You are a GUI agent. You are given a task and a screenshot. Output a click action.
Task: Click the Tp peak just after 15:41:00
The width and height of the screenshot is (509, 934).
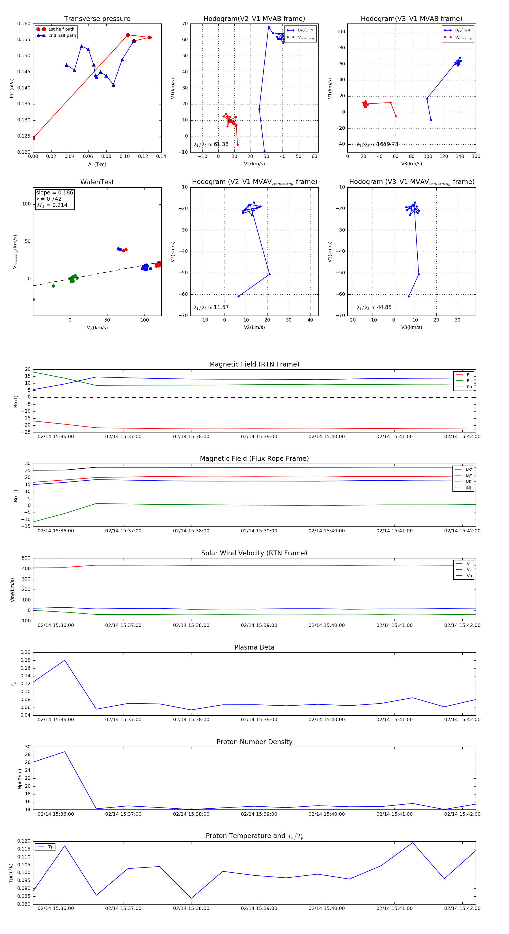click(413, 843)
